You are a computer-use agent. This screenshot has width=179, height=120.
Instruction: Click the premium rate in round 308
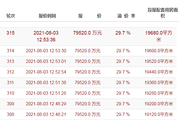coord(123,114)
